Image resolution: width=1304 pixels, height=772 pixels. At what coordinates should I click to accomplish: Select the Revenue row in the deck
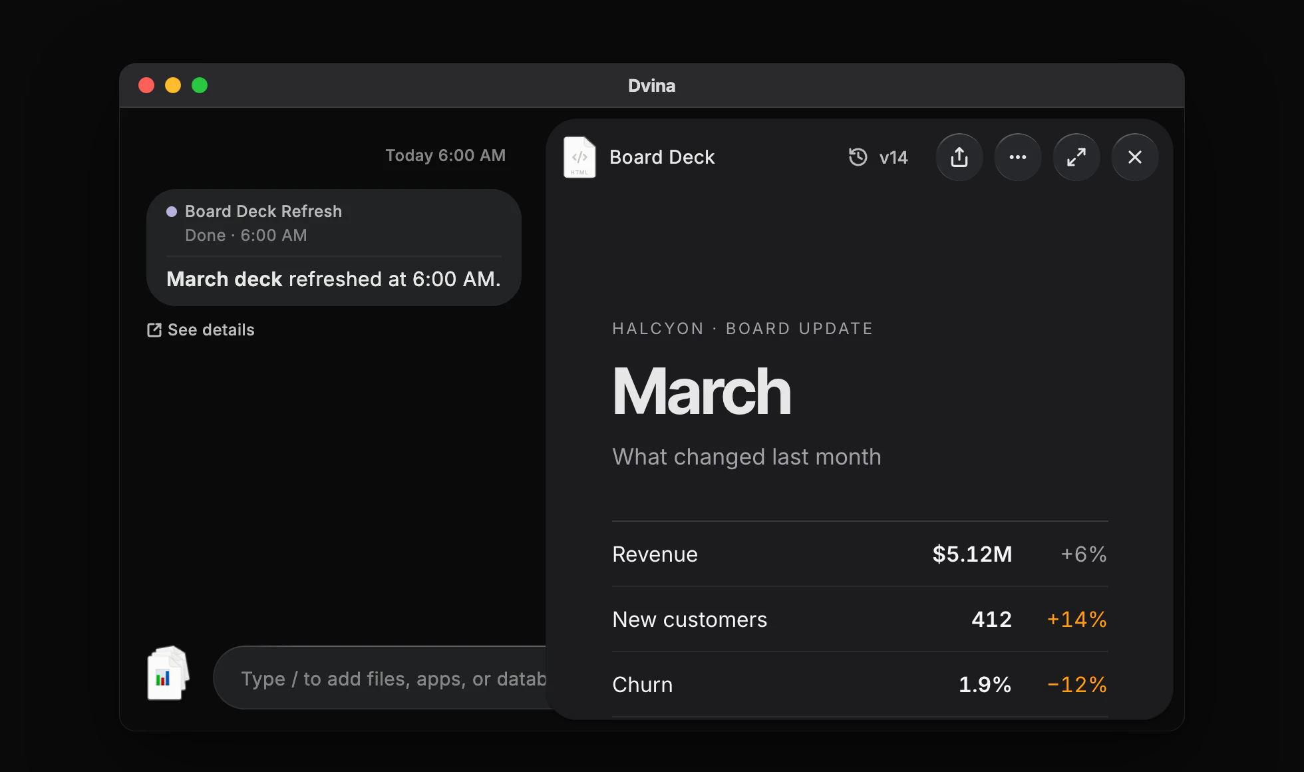tap(860, 554)
